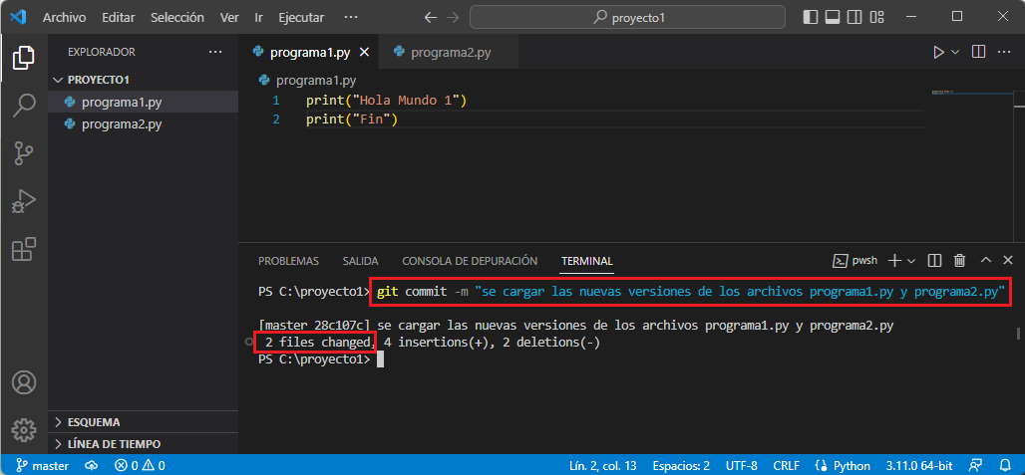Click Lín. 2, col. 13 position indicator
The width and height of the screenshot is (1025, 475).
[602, 466]
